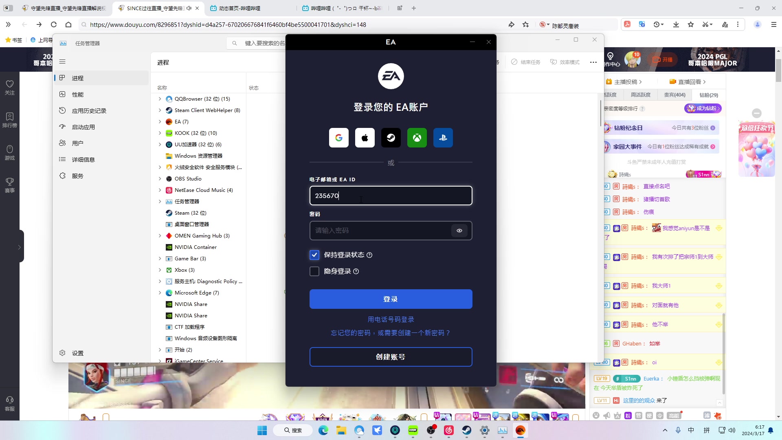Expand the EA (7) process group
782x440 pixels.
click(160, 122)
